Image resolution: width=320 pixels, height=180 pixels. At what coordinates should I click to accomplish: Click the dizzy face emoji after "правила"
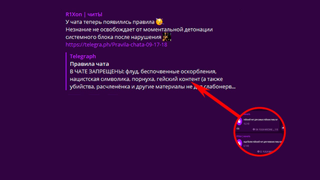[x=159, y=22]
